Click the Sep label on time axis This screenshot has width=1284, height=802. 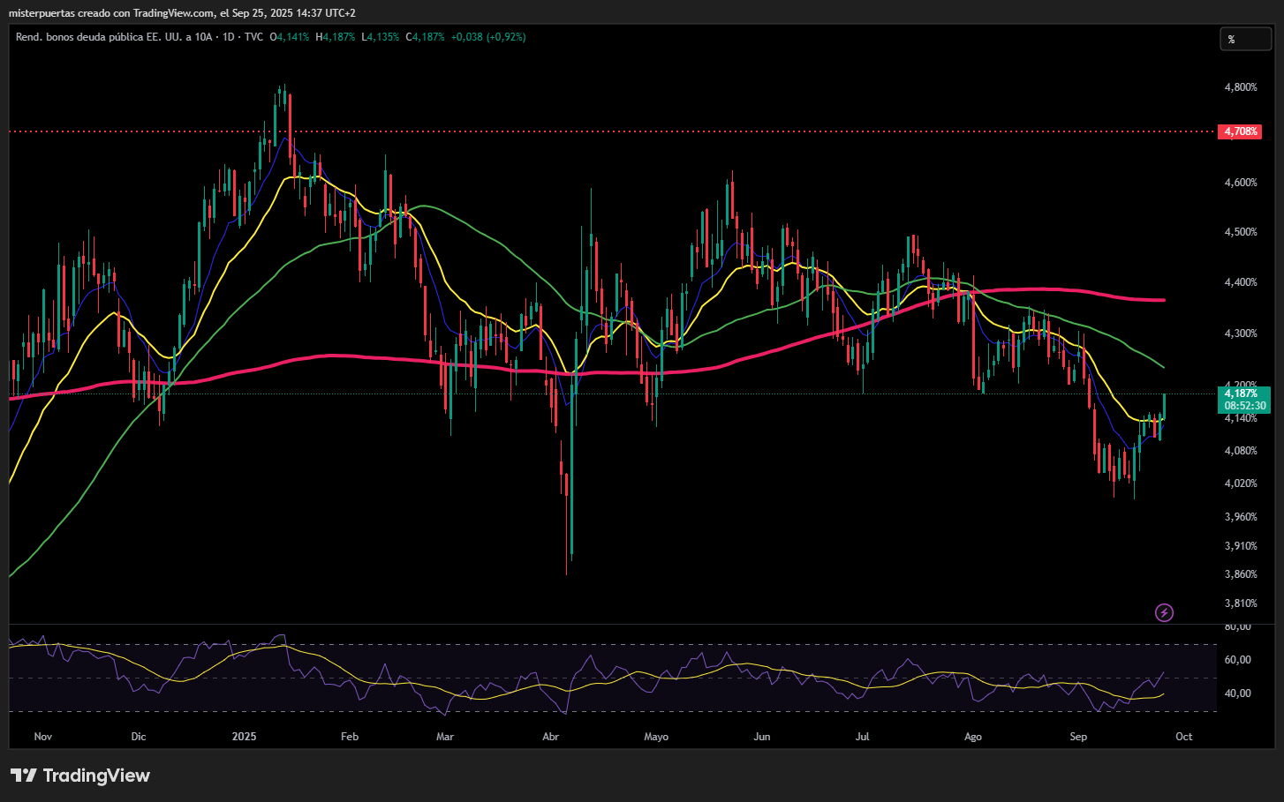coord(1078,737)
